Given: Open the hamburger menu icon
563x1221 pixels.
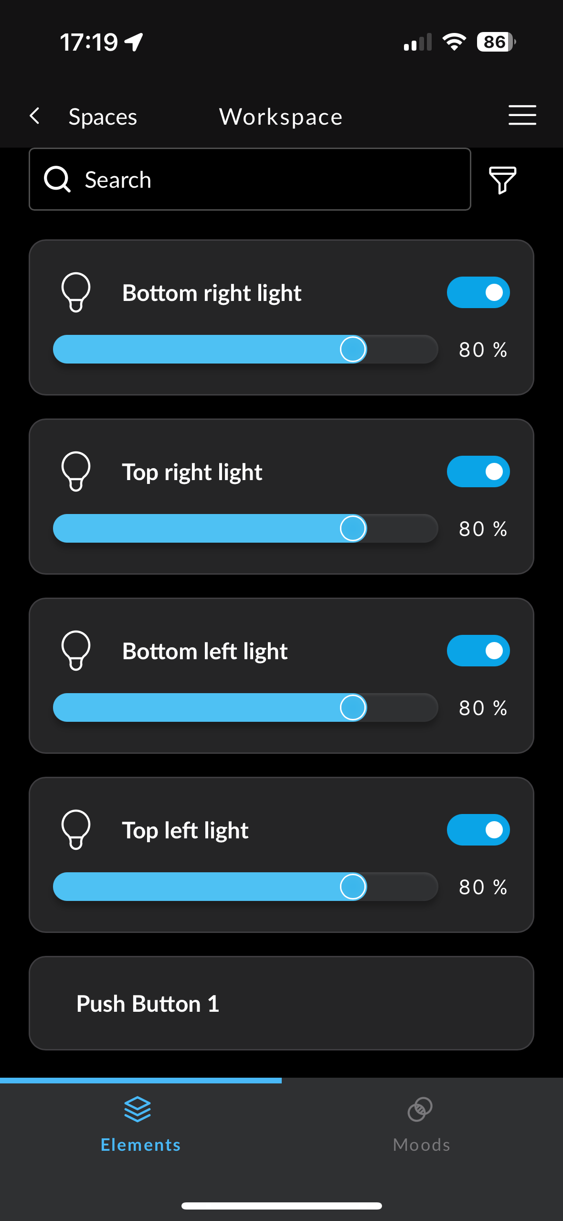Looking at the screenshot, I should [x=522, y=116].
